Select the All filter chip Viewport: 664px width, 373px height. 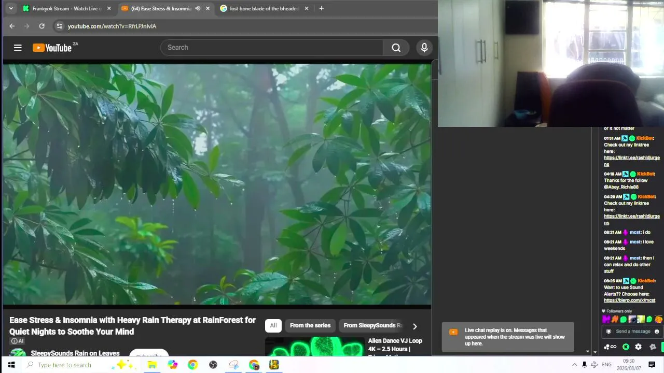pyautogui.click(x=273, y=325)
